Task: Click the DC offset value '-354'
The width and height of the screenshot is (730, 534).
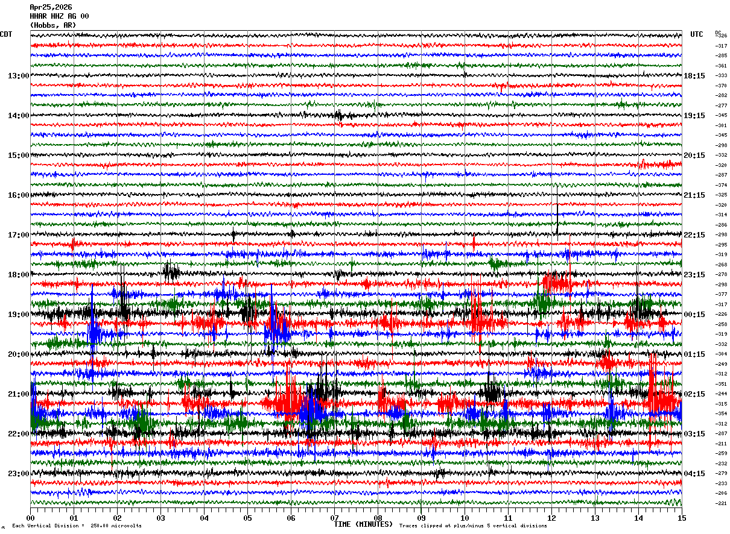Action: (721, 413)
